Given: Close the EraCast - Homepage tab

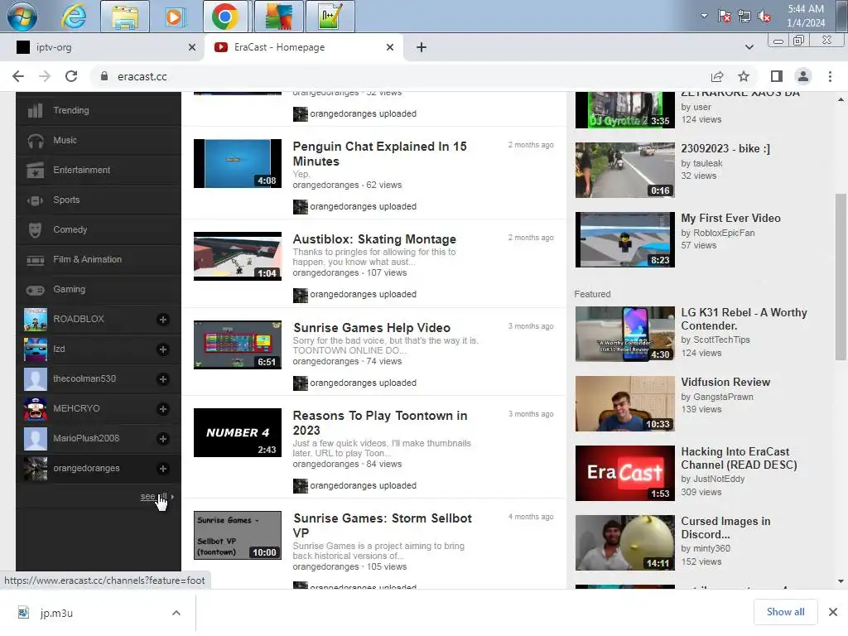Looking at the screenshot, I should 390,47.
